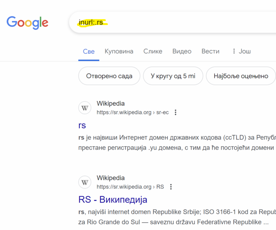Click the search box containing inurl:.rs

172,22
